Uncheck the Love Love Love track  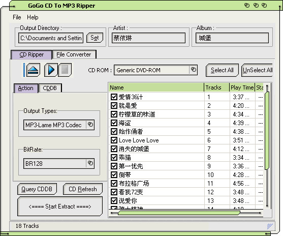[114, 140]
